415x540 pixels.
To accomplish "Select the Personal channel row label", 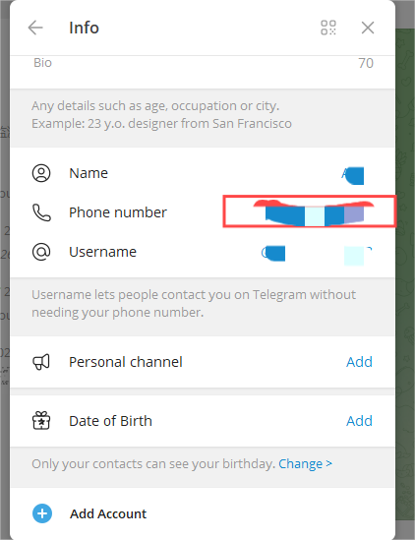I will 126,362.
